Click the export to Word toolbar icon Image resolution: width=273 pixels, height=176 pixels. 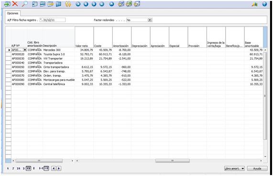pos(121,4)
